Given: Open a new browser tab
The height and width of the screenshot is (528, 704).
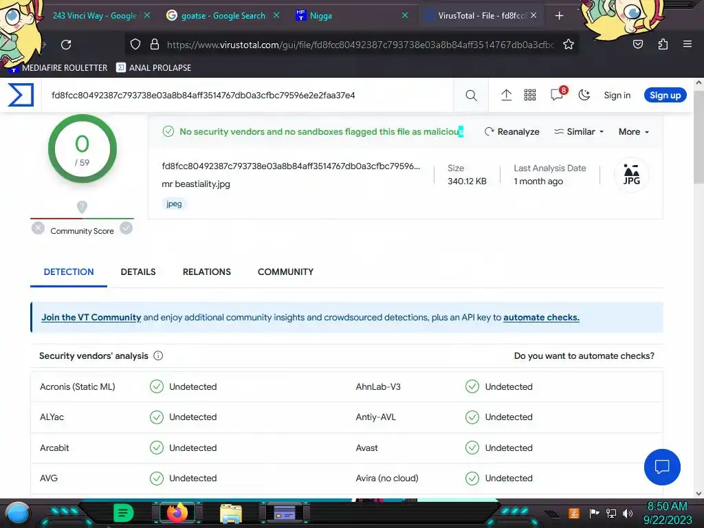Looking at the screenshot, I should [559, 16].
